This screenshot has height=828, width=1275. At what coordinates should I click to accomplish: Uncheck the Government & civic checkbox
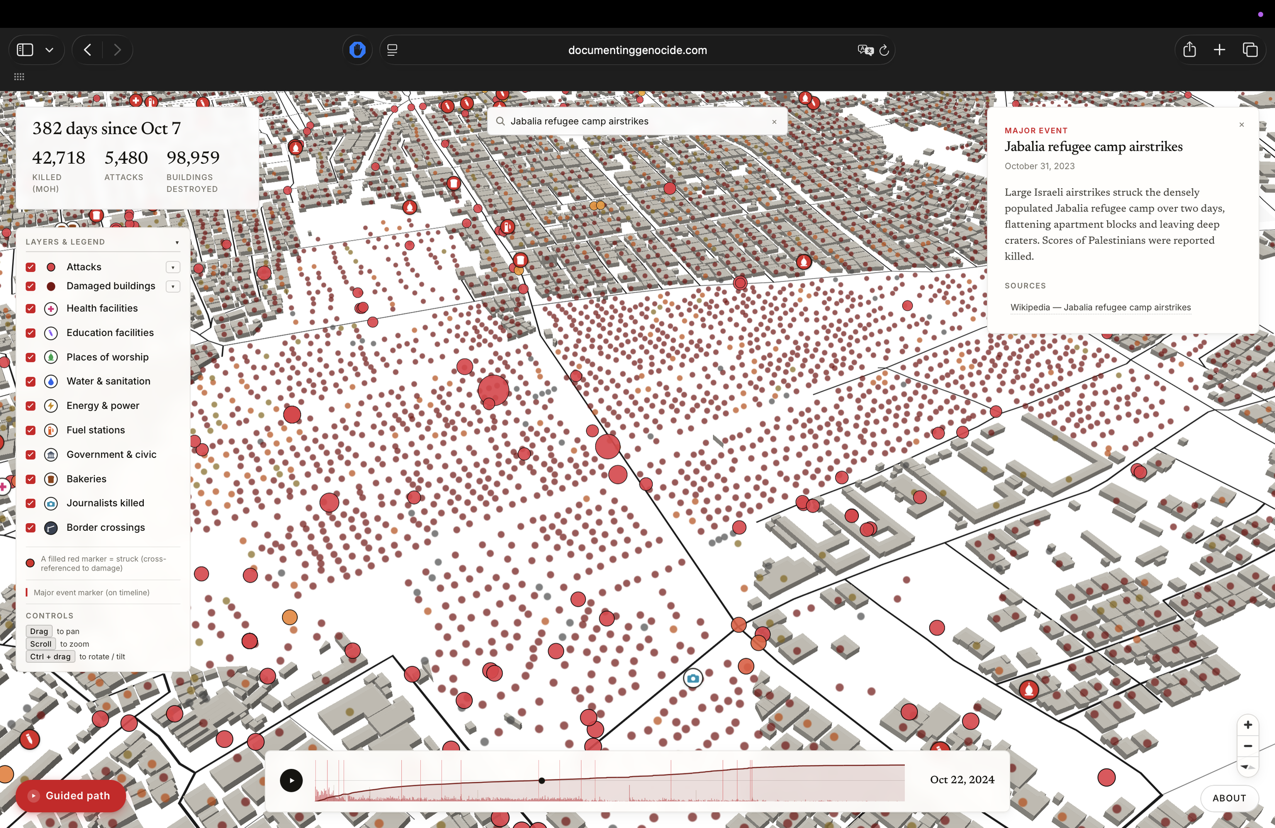coord(31,455)
